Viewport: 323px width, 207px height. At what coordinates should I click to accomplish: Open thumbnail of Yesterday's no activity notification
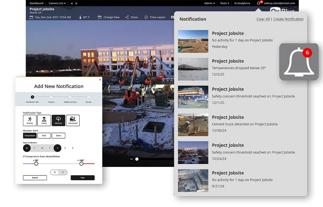193,41
